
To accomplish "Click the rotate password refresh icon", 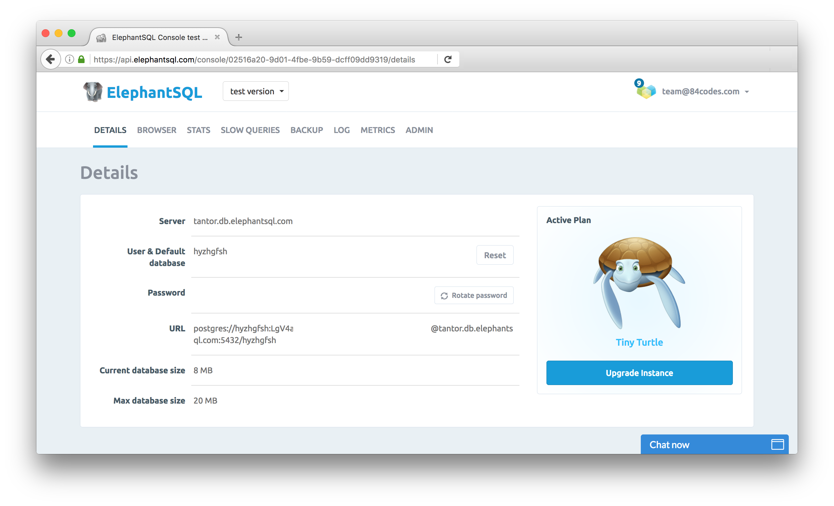I will click(444, 295).
